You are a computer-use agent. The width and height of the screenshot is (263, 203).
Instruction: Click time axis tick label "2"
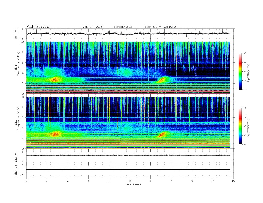coord(68,181)
